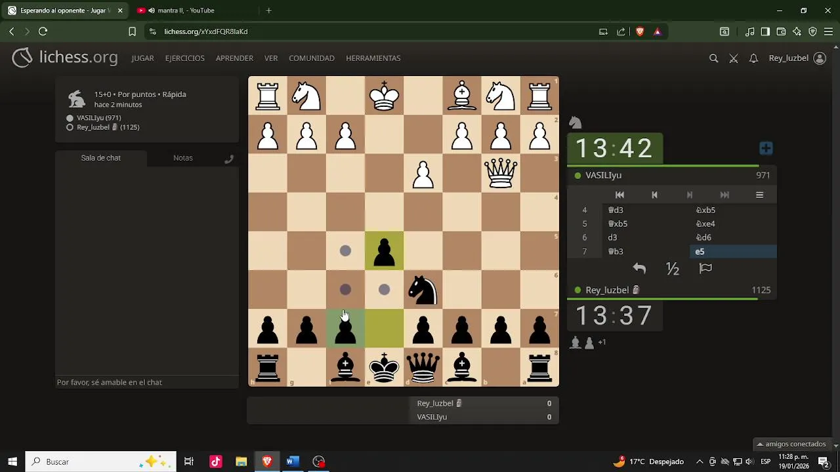This screenshot has width=840, height=472.
Task: Click the lichess.org logo
Action: click(65, 58)
